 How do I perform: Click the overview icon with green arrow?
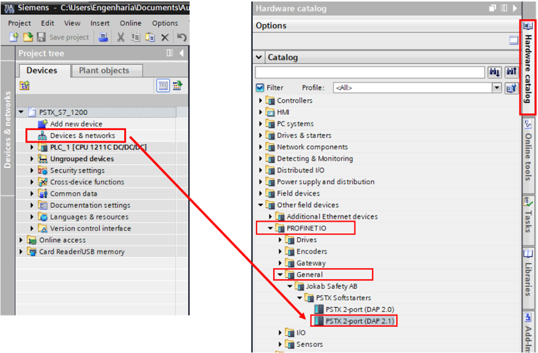point(178,85)
